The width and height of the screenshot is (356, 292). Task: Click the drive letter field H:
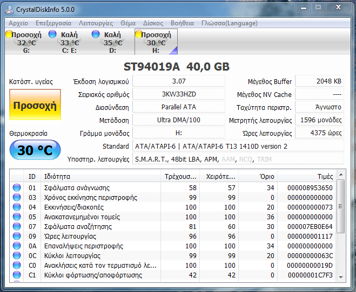tap(179, 133)
